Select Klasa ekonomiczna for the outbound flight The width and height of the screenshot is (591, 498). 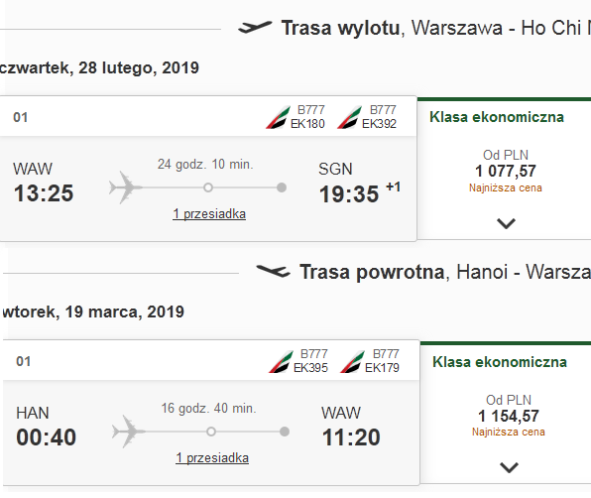(497, 117)
